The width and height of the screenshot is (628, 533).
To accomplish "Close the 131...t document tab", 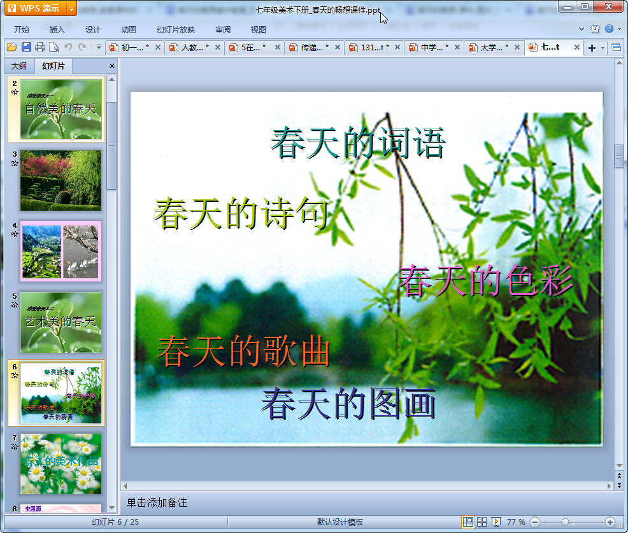I will click(397, 47).
